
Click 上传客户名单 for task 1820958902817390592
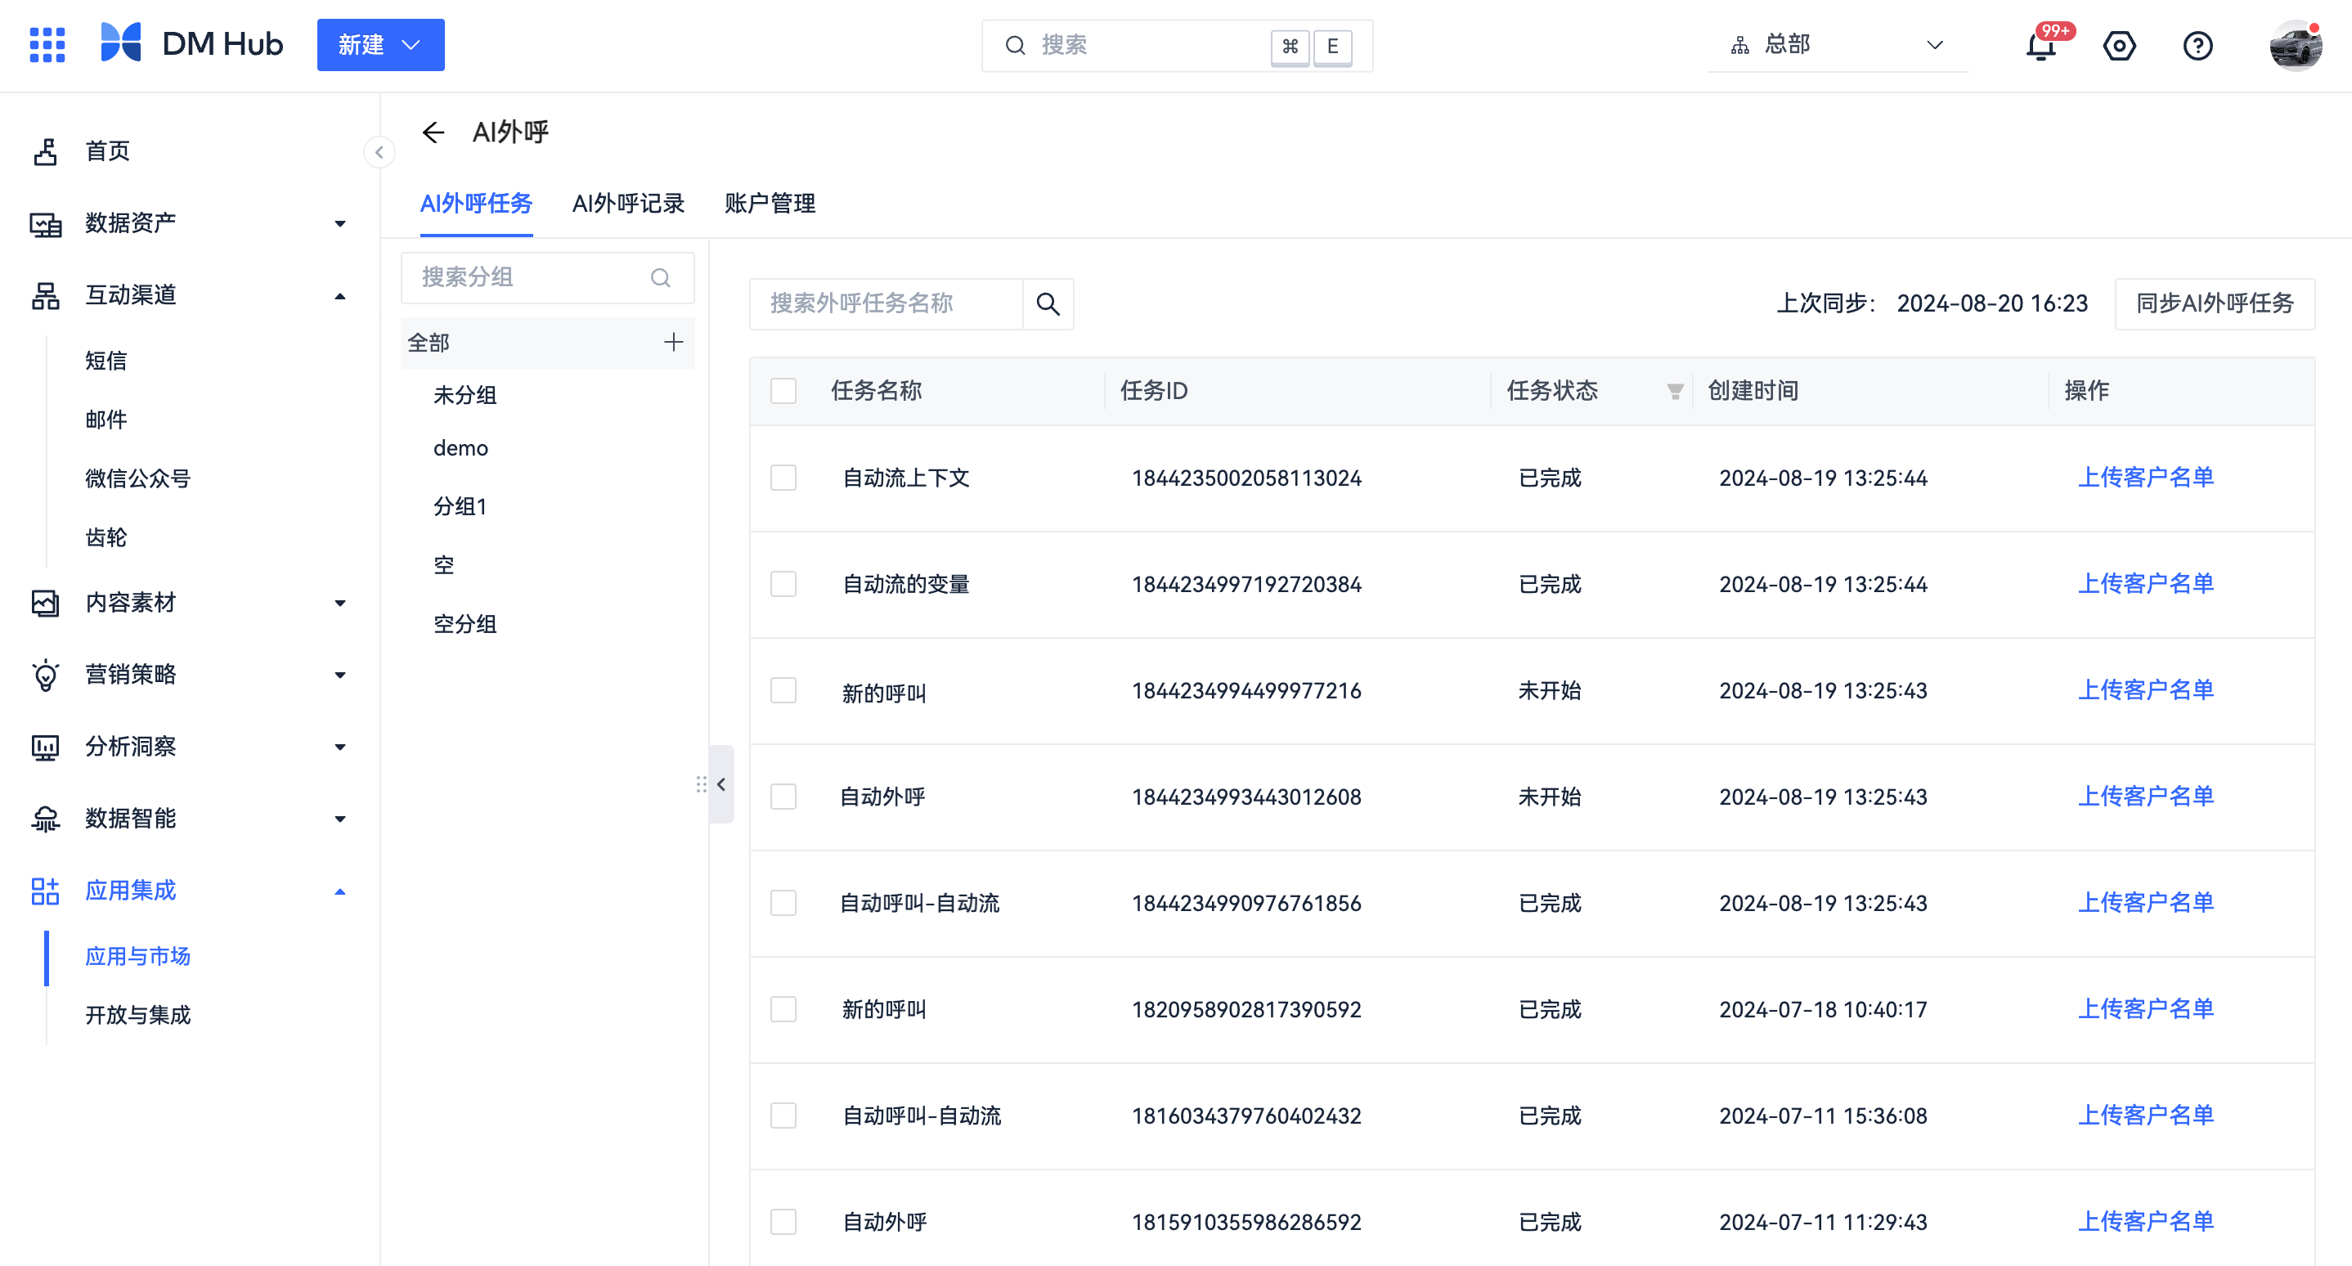point(2146,1008)
